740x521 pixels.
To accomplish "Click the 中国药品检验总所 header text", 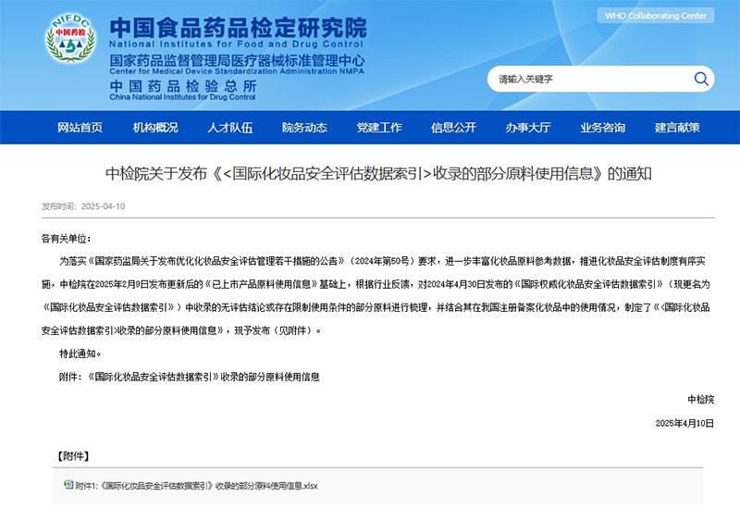I will (170, 83).
